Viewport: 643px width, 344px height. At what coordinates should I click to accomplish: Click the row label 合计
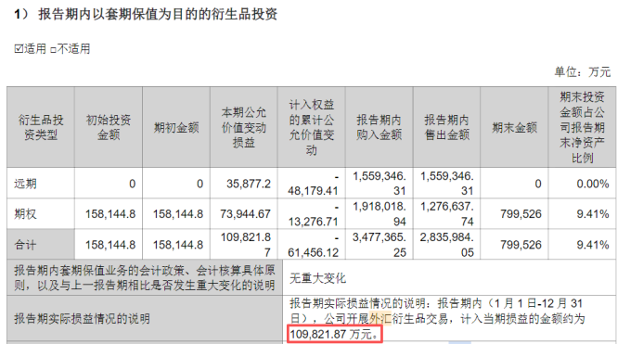click(x=25, y=245)
